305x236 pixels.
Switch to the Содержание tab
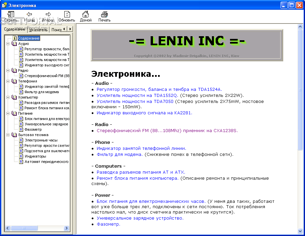point(15,29)
